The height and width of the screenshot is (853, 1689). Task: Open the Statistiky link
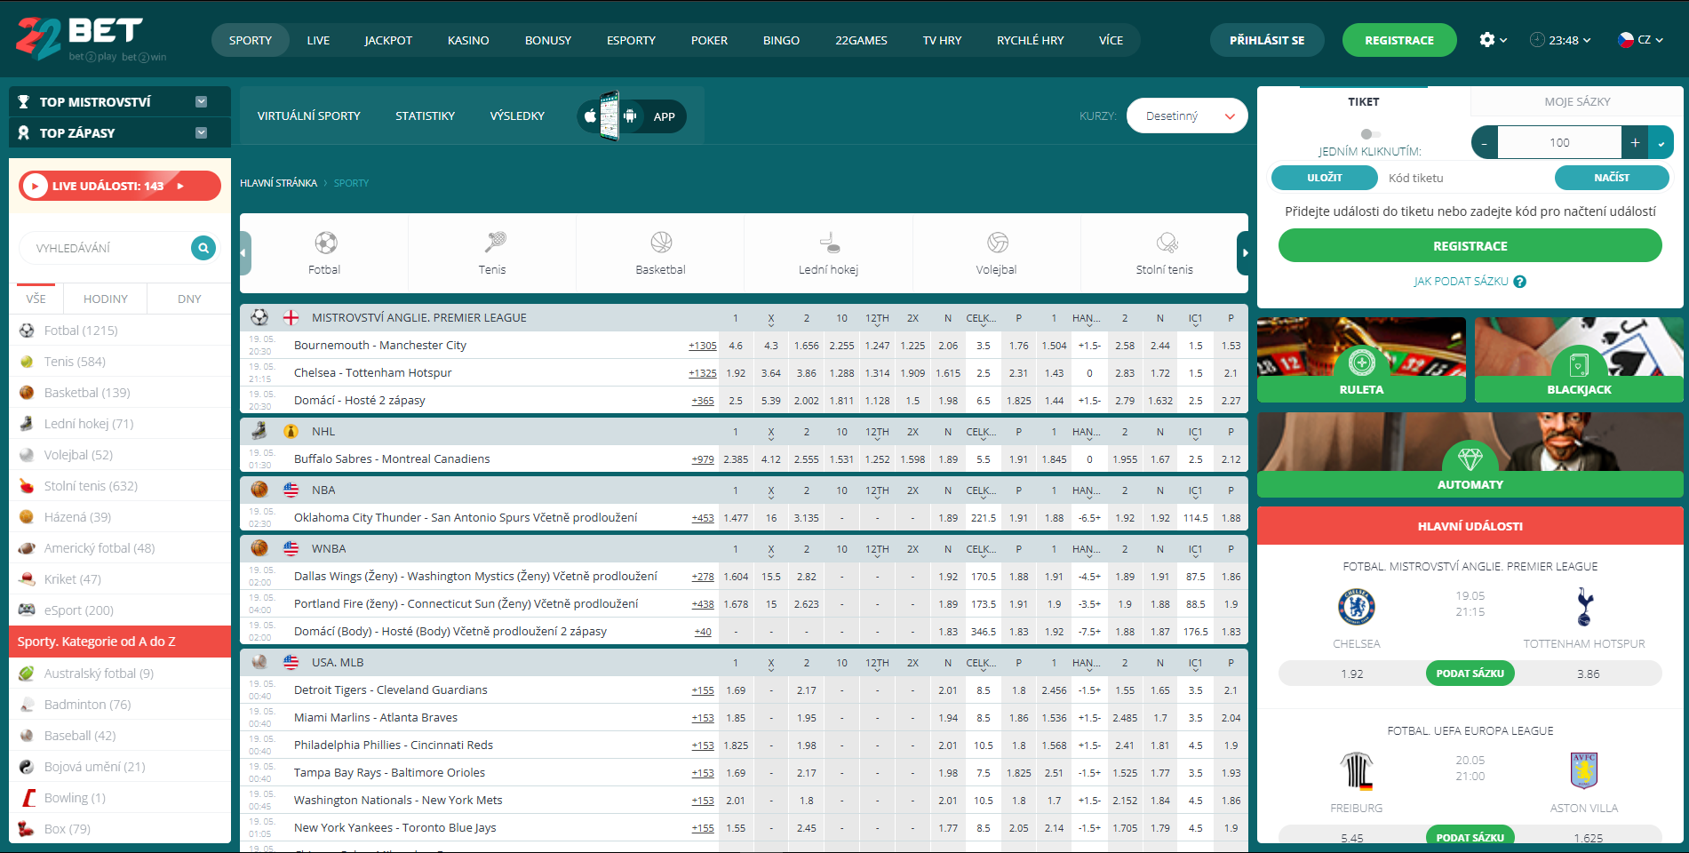pos(425,116)
